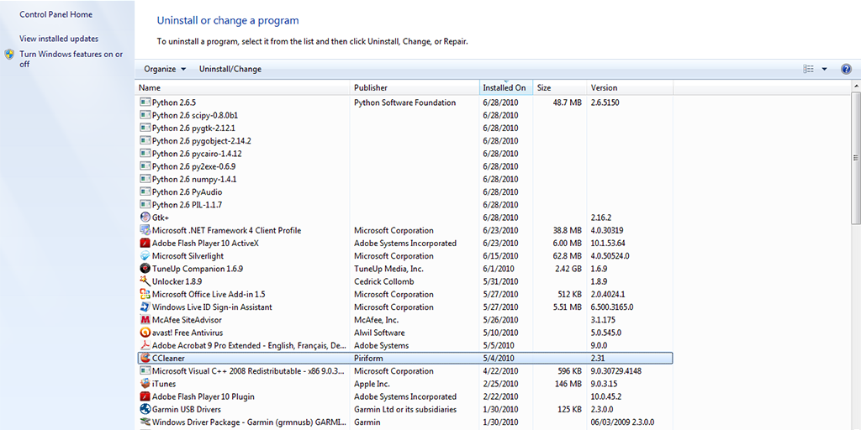This screenshot has width=861, height=430.
Task: Open Turn Windows features on or off
Action: [71, 59]
